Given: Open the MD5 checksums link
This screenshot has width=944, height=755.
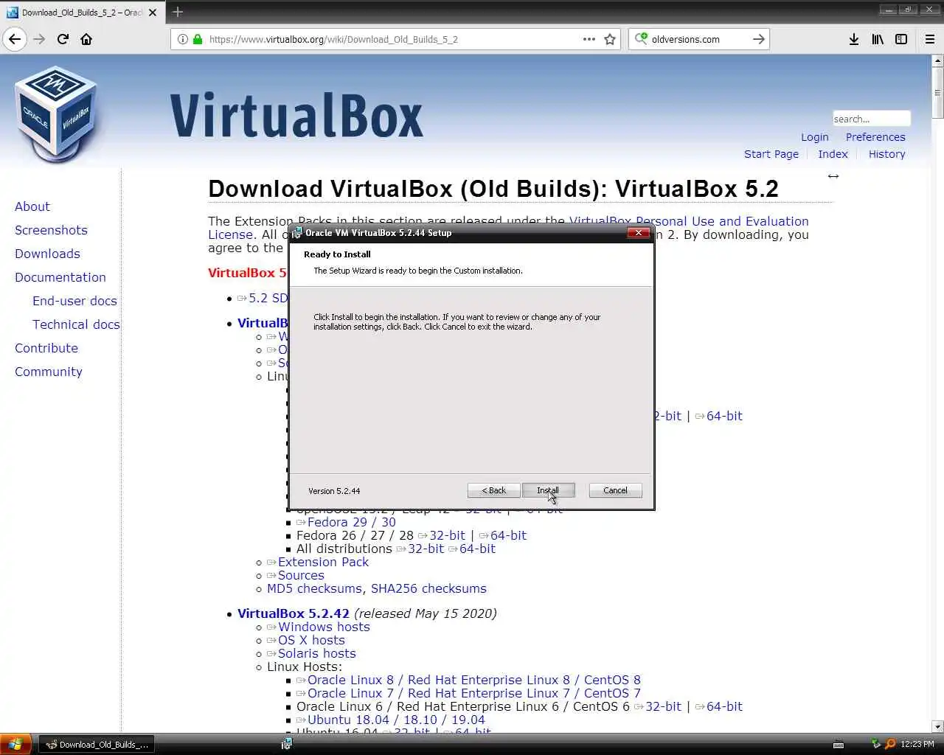Looking at the screenshot, I should coord(314,588).
